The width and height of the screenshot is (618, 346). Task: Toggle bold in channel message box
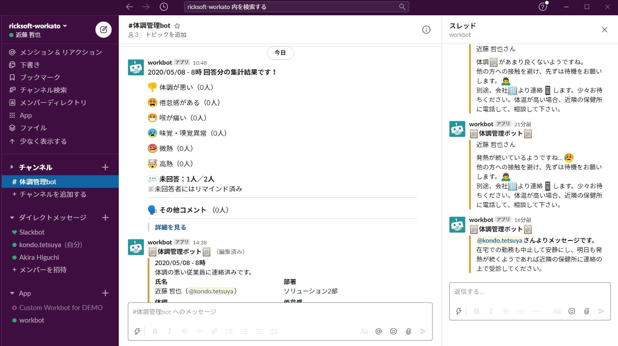click(x=155, y=331)
